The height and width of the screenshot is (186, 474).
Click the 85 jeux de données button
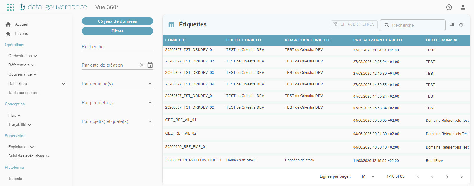117,21
